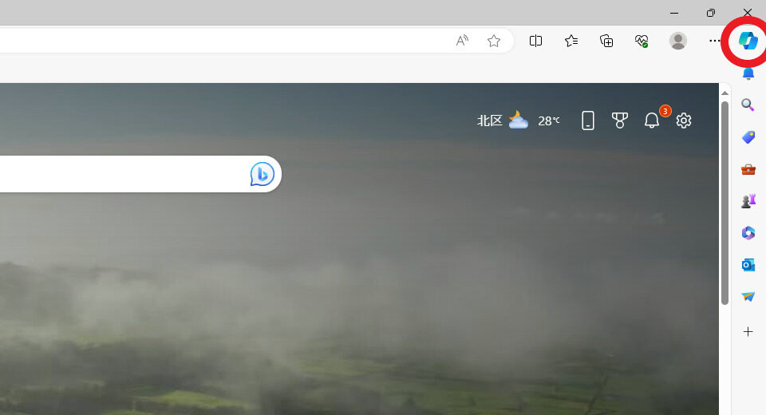Toggle split screen view icon
This screenshot has height=415, width=766.
[535, 41]
